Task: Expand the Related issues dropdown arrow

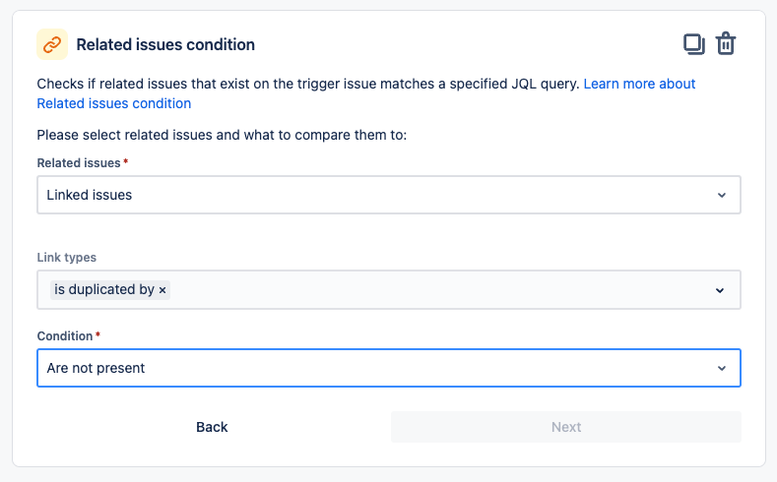Action: pos(721,195)
